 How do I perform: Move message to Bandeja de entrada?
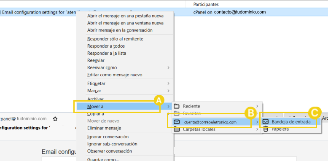point(291,122)
